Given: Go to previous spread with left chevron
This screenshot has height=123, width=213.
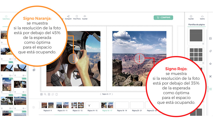Looking at the screenshot, I should 101,94.
